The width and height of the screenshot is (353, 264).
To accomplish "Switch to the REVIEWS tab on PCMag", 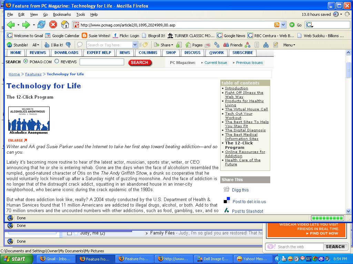I will pyautogui.click(x=38, y=53).
